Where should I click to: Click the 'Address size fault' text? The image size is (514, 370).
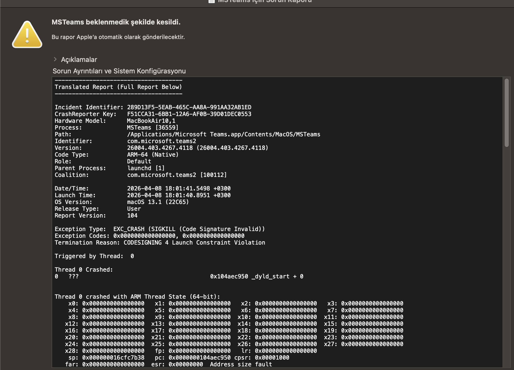[x=241, y=364]
